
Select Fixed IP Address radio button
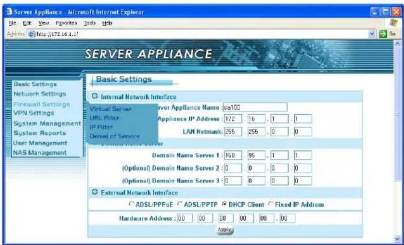pyautogui.click(x=270, y=204)
